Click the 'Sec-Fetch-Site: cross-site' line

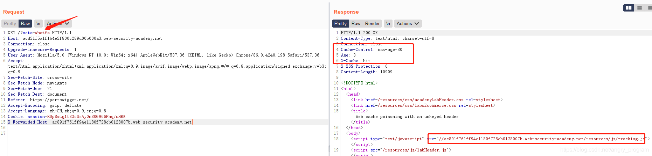coord(40,77)
